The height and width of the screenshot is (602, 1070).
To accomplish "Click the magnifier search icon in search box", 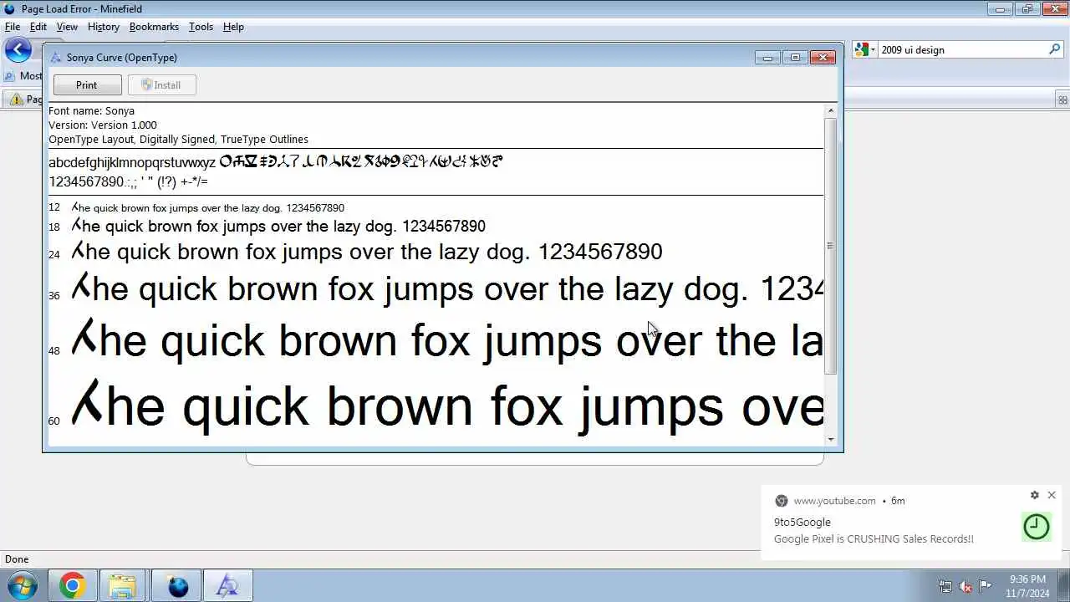I will [x=1054, y=50].
